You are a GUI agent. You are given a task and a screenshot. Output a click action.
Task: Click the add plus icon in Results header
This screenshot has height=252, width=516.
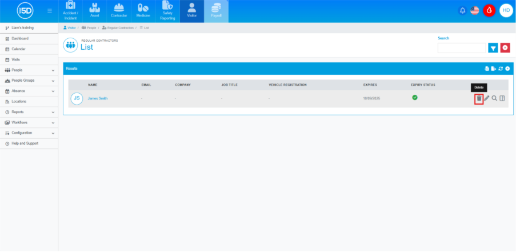click(x=507, y=69)
